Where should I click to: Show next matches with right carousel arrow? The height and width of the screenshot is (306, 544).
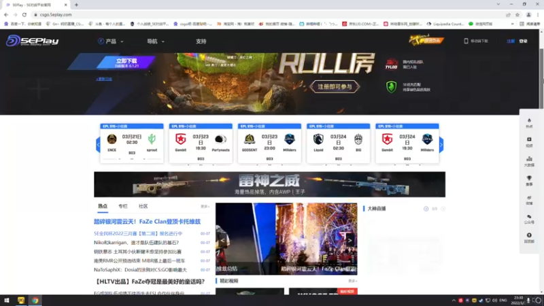click(x=441, y=145)
